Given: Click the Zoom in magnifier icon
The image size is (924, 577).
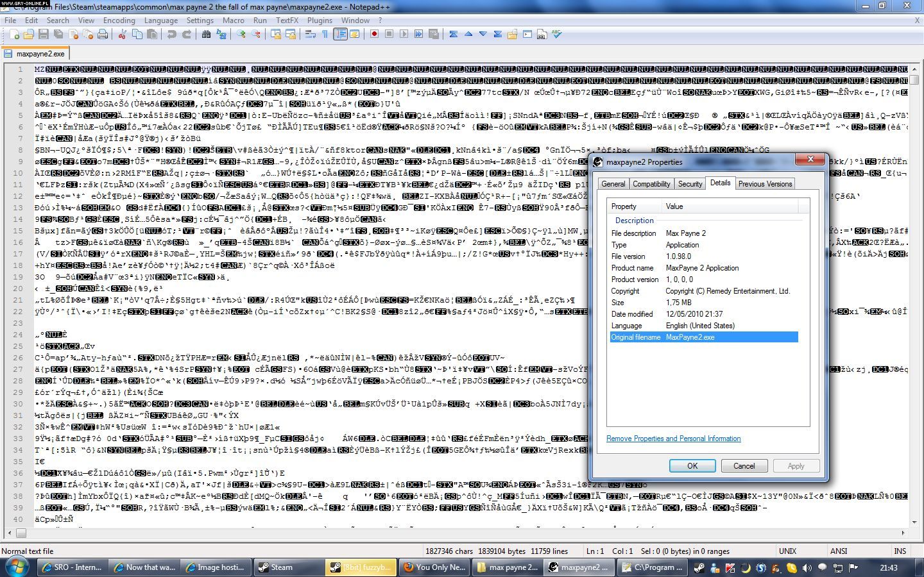Looking at the screenshot, I should click(241, 35).
